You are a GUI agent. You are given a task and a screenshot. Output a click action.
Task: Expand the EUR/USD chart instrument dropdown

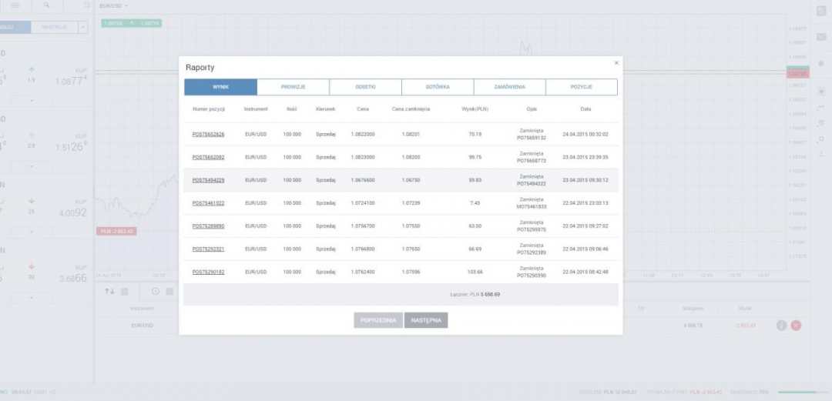click(114, 5)
